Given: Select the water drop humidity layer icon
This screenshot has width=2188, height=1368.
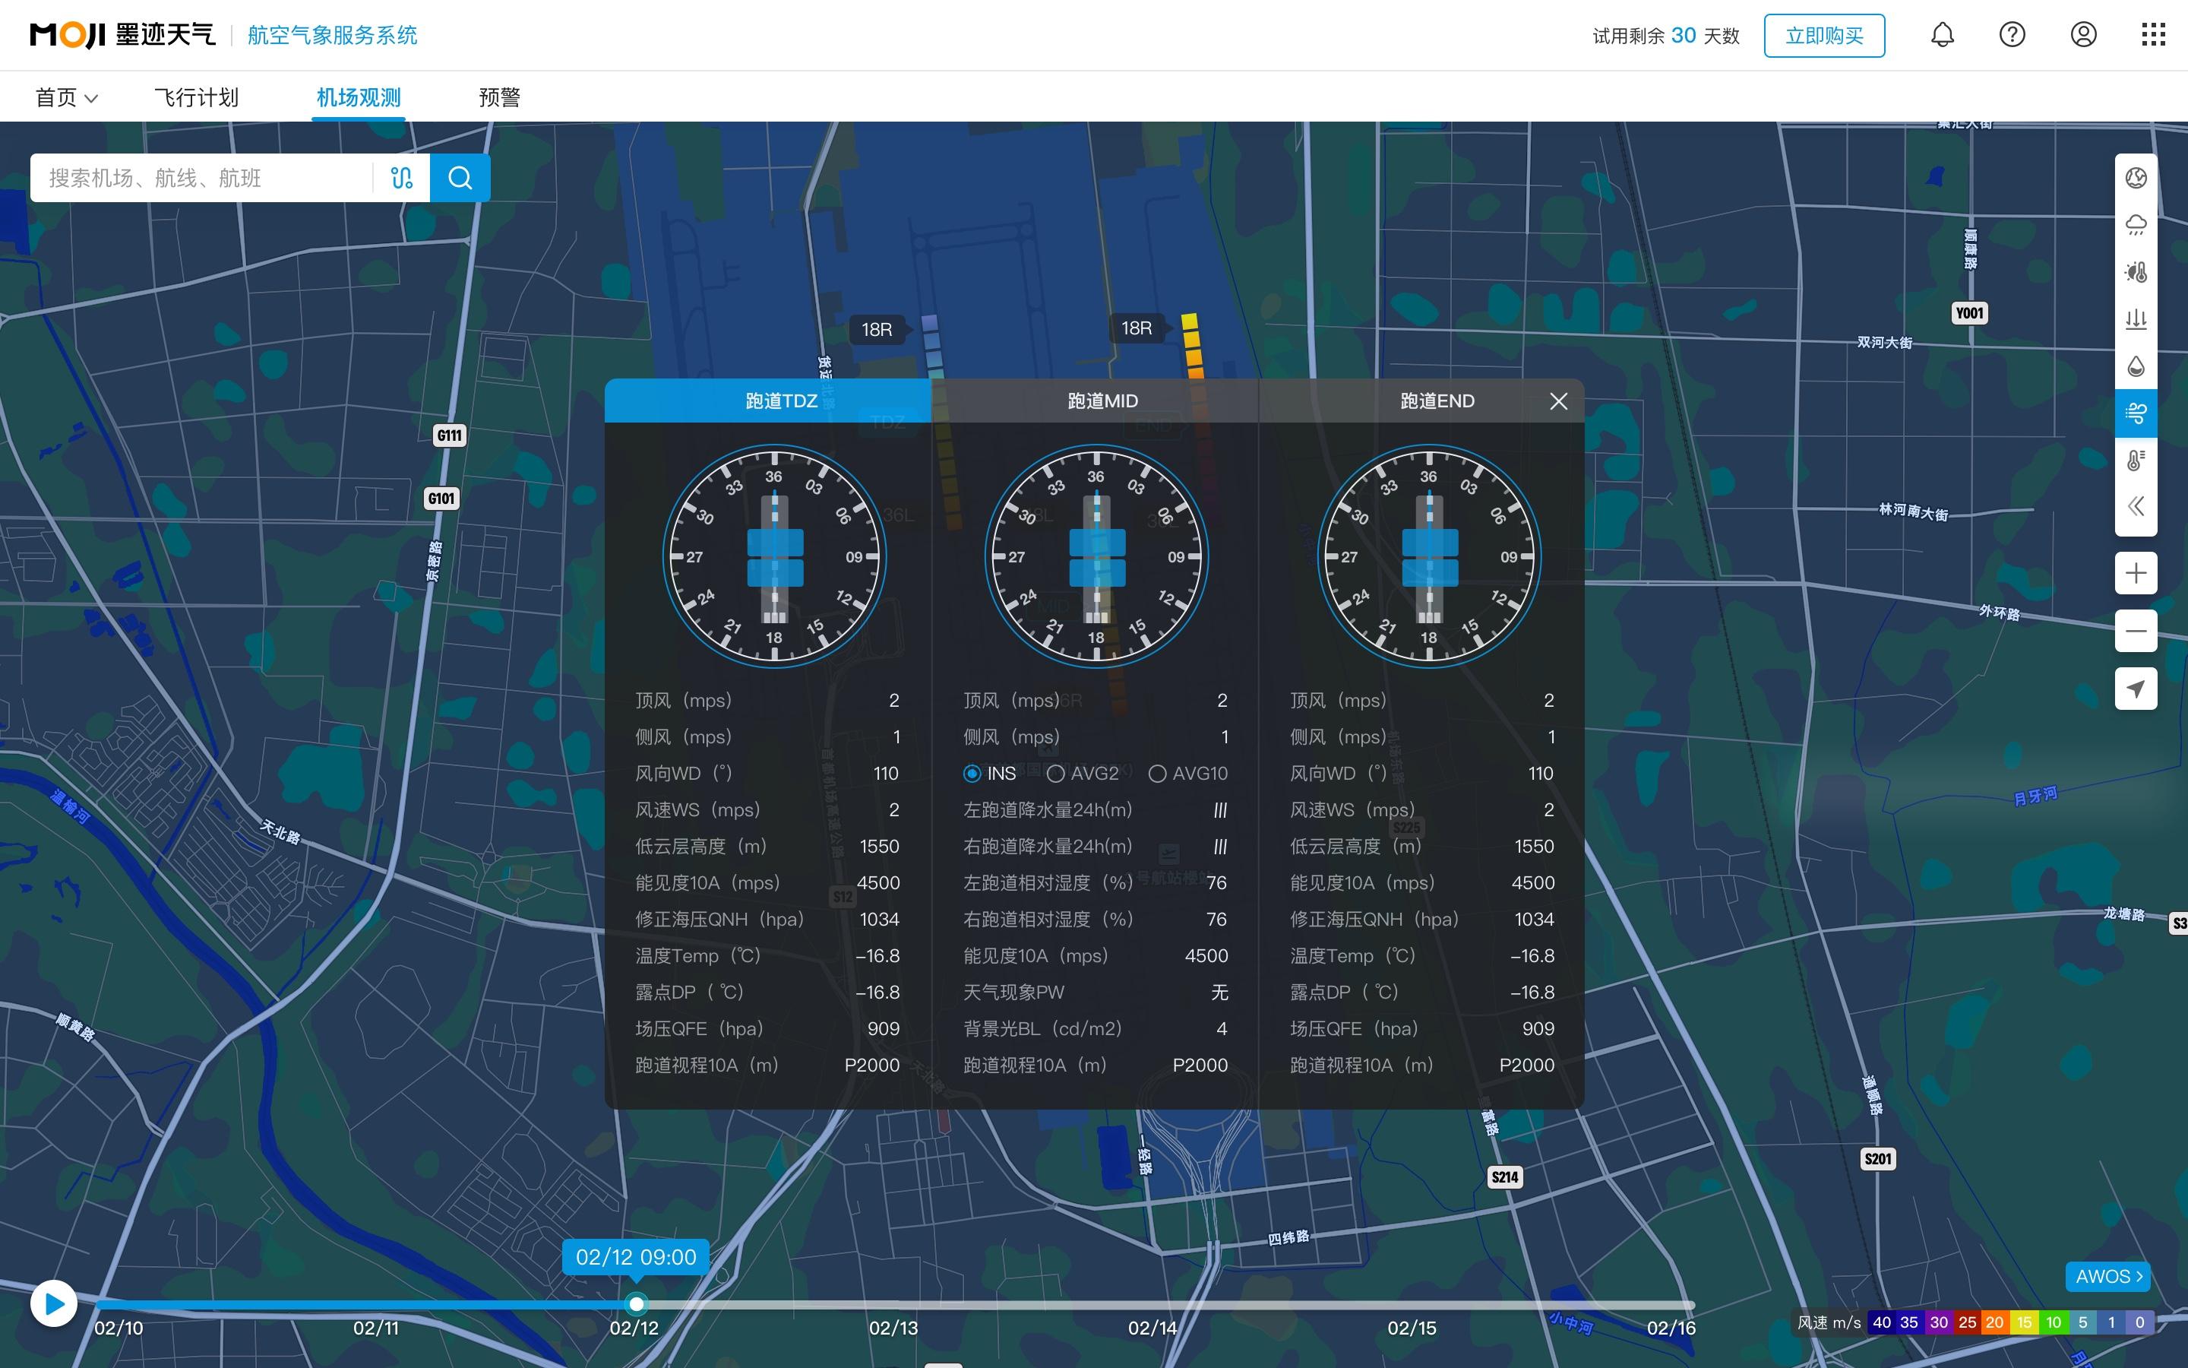Looking at the screenshot, I should pyautogui.click(x=2136, y=366).
